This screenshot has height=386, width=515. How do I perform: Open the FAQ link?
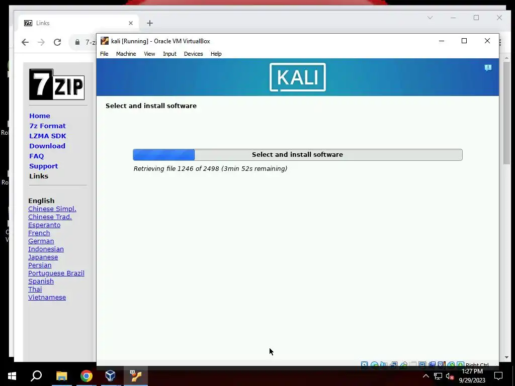36,156
